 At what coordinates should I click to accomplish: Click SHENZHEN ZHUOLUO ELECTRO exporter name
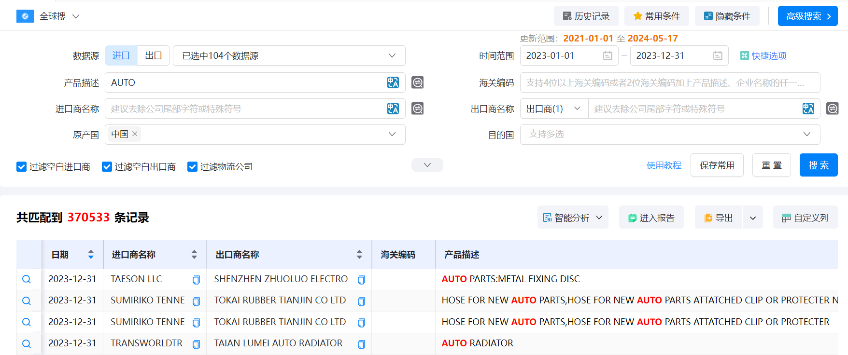coord(281,279)
